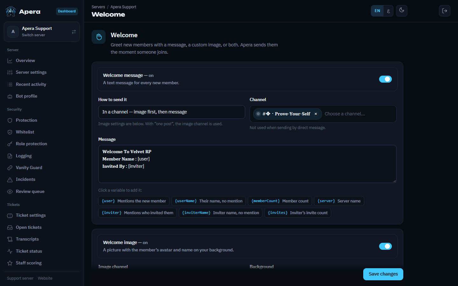Click the Dashboard badge button
This screenshot has width=458, height=286.
pos(67,11)
